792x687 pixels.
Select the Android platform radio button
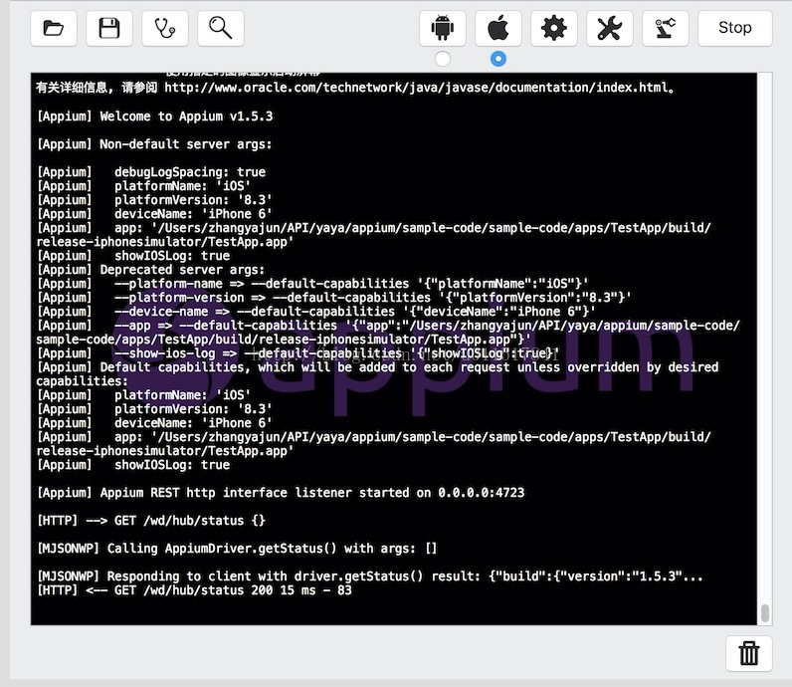click(443, 59)
